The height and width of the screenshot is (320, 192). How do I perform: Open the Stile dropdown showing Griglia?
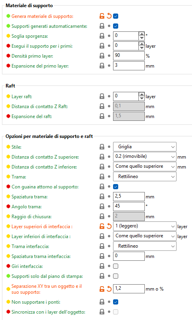pyautogui.click(x=144, y=147)
